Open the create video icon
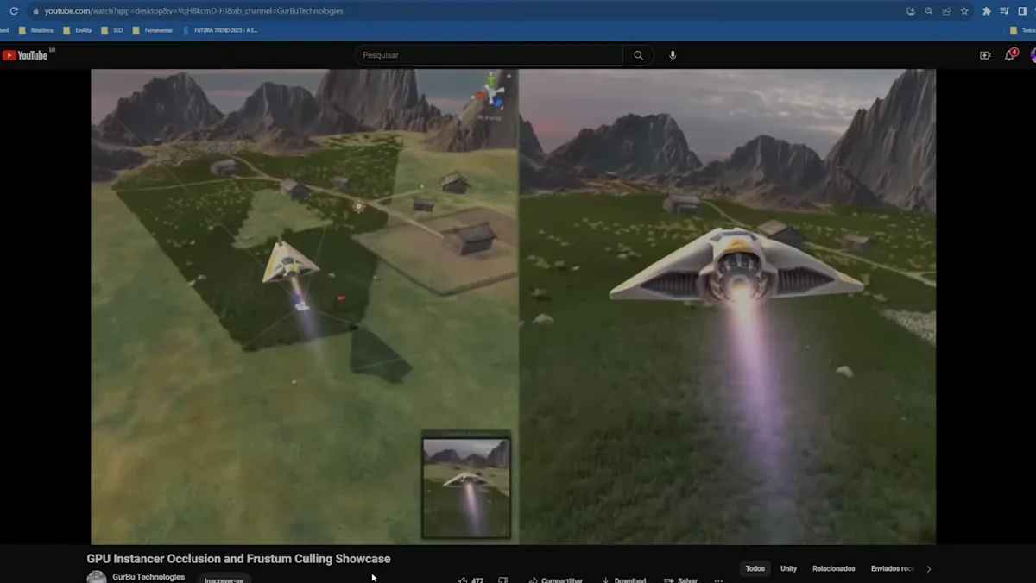The image size is (1036, 583). (985, 55)
